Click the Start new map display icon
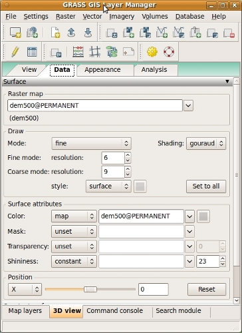Viewport: 242px width, 333px height. pos(15,33)
